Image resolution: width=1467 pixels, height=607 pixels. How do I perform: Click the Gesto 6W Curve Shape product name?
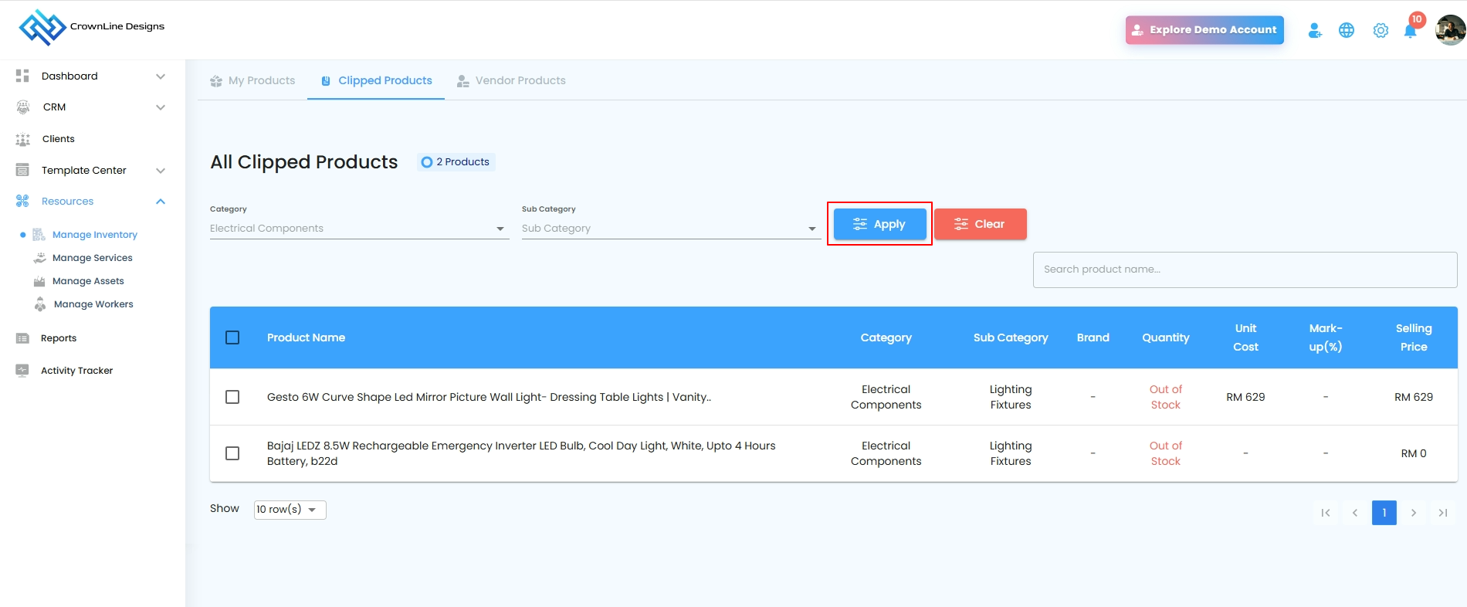pos(490,397)
